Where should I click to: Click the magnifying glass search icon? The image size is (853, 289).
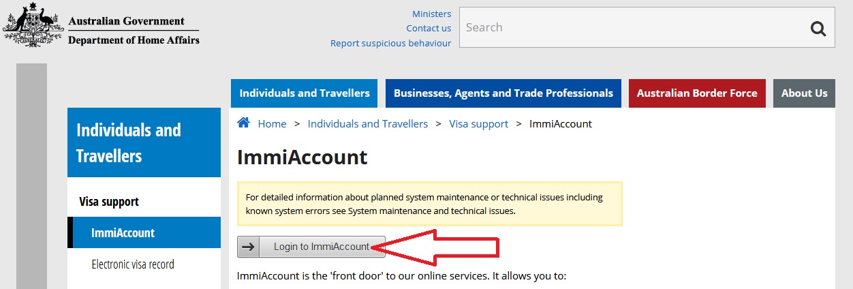point(818,28)
